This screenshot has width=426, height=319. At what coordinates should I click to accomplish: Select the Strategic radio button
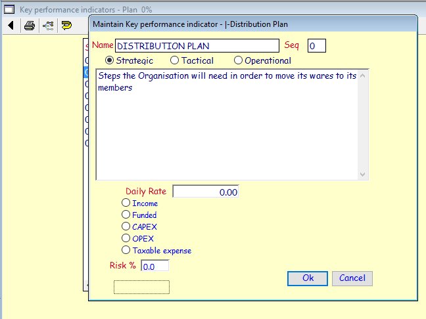110,60
